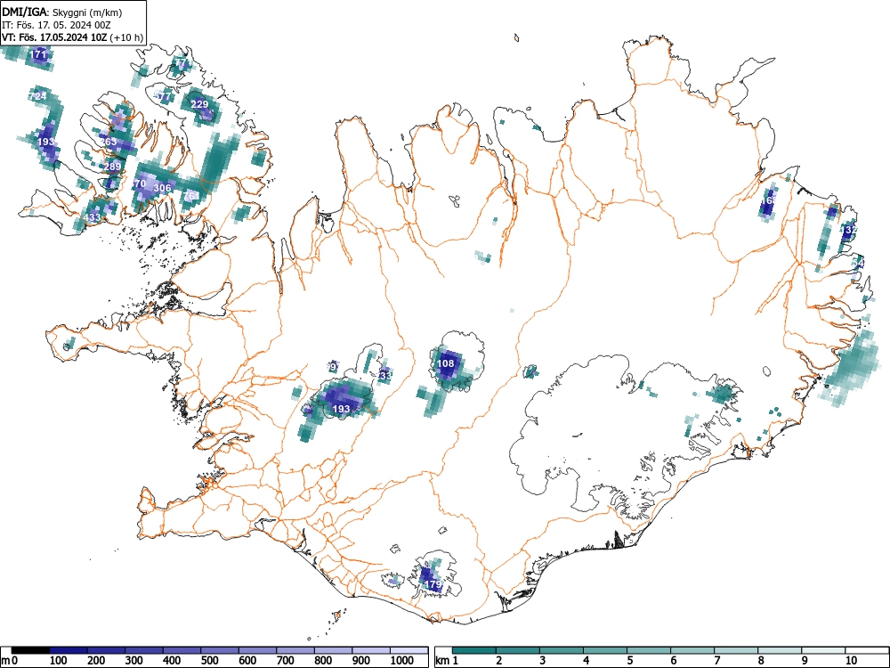Click the 100 label on the meter legend
The width and height of the screenshot is (890, 668).
click(59, 661)
